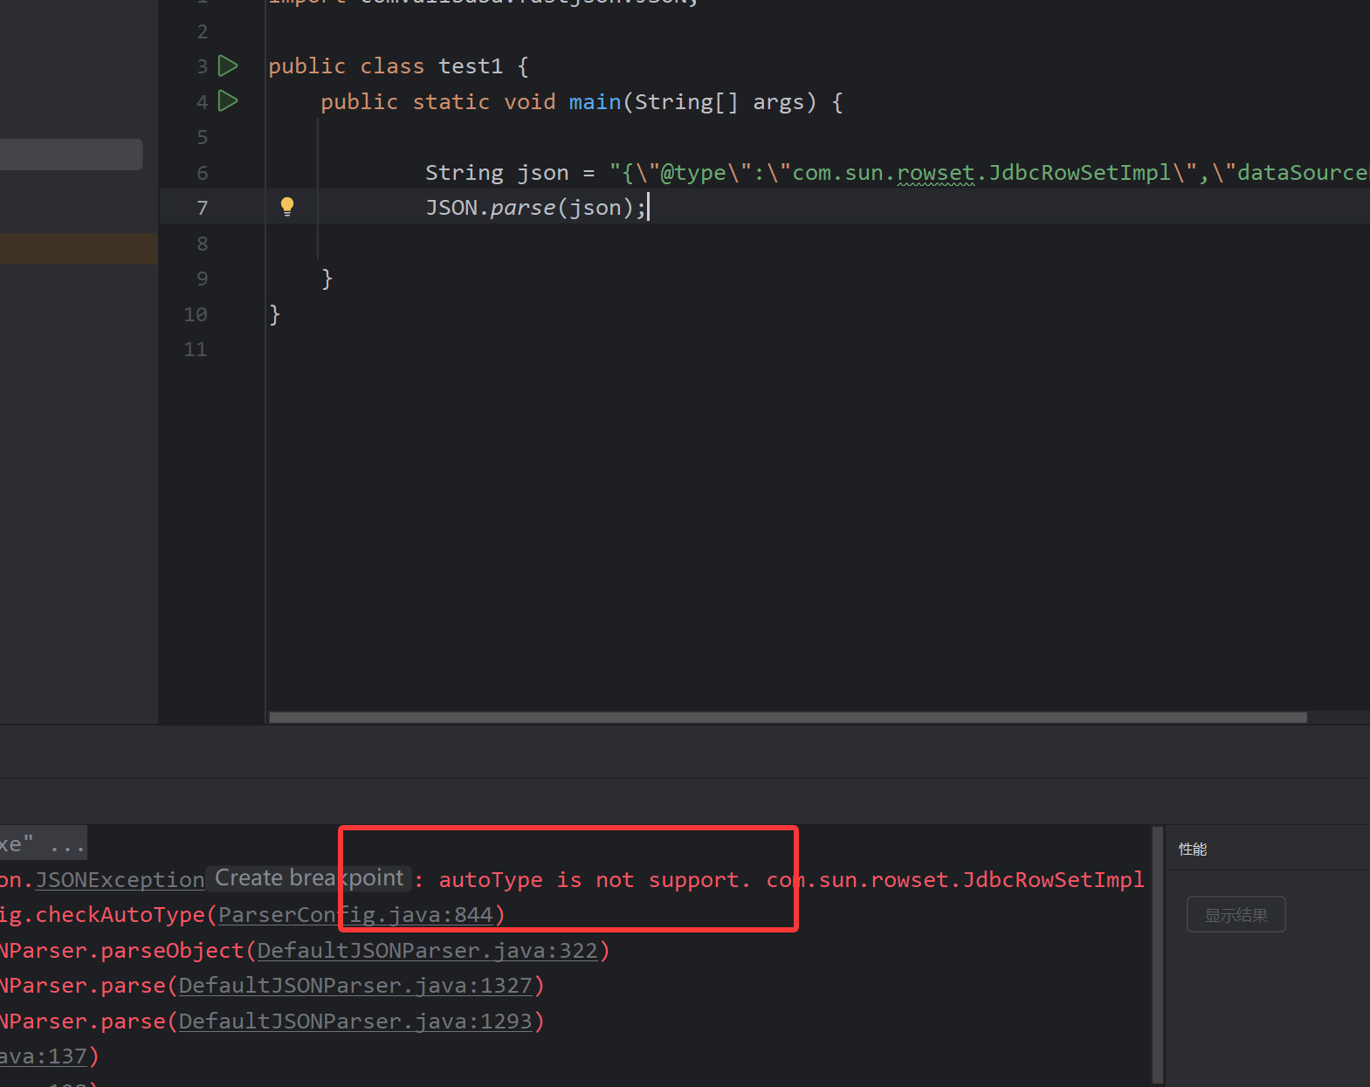Open the yellow lightbulb quick-fix menu
1370x1087 pixels.
coord(286,207)
